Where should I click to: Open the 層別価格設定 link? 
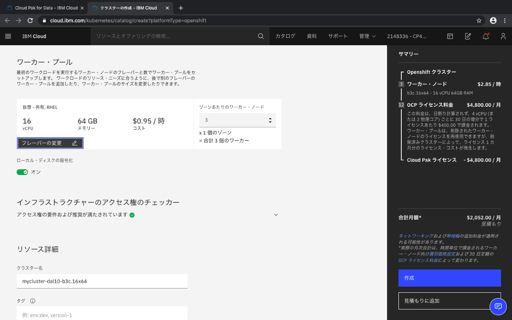(442, 254)
